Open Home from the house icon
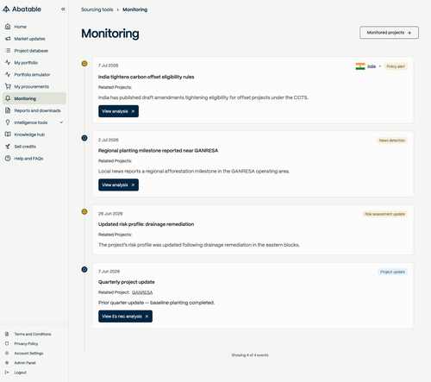 pyautogui.click(x=8, y=27)
